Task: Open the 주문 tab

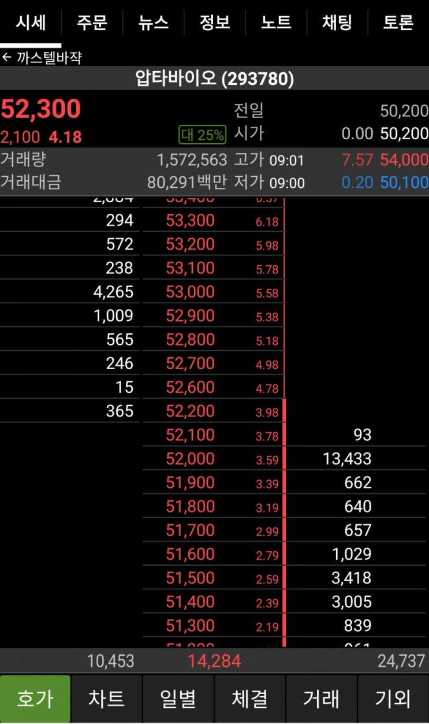Action: pyautogui.click(x=92, y=23)
